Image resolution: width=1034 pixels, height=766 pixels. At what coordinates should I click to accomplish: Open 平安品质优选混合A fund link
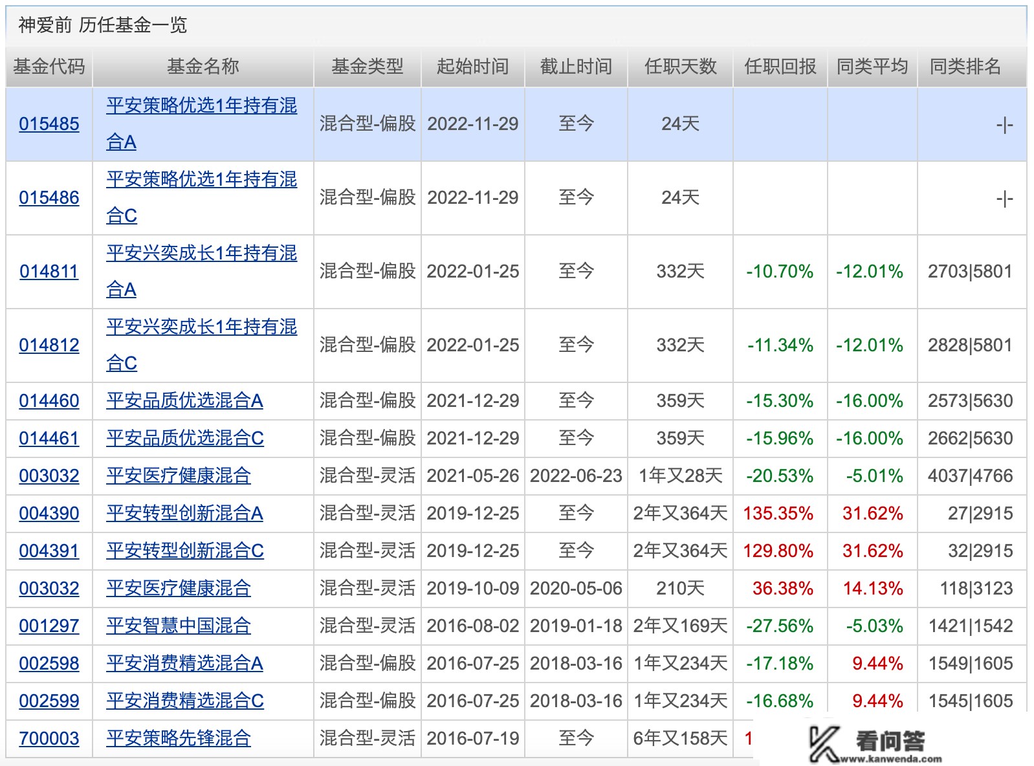184,401
